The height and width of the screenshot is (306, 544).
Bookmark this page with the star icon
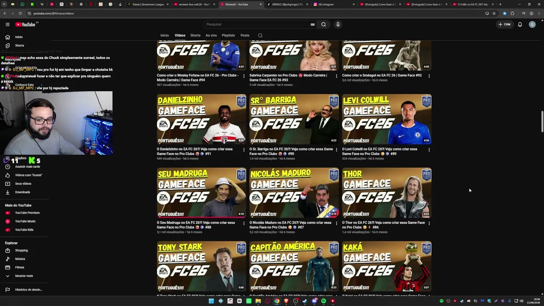[494, 13]
